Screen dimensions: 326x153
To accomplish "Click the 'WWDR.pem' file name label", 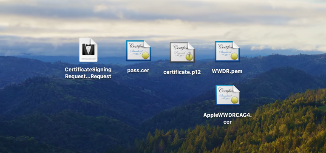I will click(227, 71).
